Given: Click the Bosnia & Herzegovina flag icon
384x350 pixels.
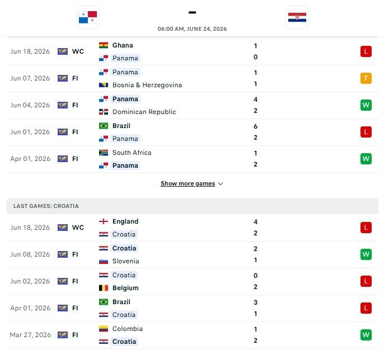Looking at the screenshot, I should (104, 85).
